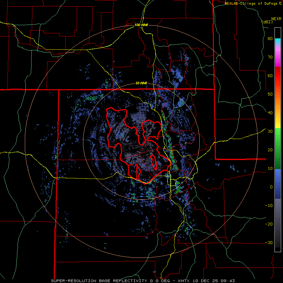Click the -10 value on the dBZ scale
This screenshot has width=283, height=283.
tap(269, 206)
